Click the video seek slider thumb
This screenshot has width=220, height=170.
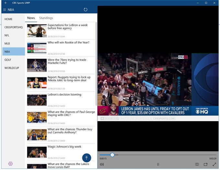[x=112, y=155]
